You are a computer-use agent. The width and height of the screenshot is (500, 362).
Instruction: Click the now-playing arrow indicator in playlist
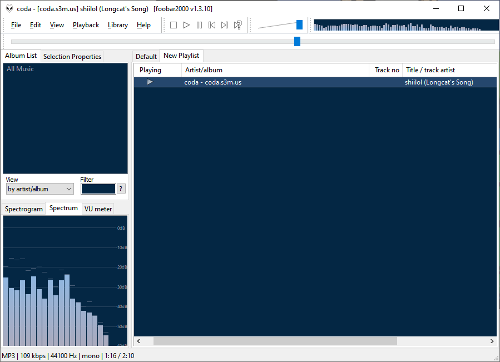(x=150, y=82)
